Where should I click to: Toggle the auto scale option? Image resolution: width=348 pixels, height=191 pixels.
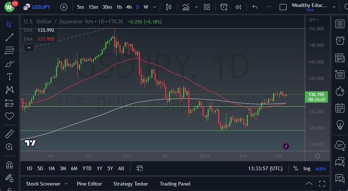point(321,168)
